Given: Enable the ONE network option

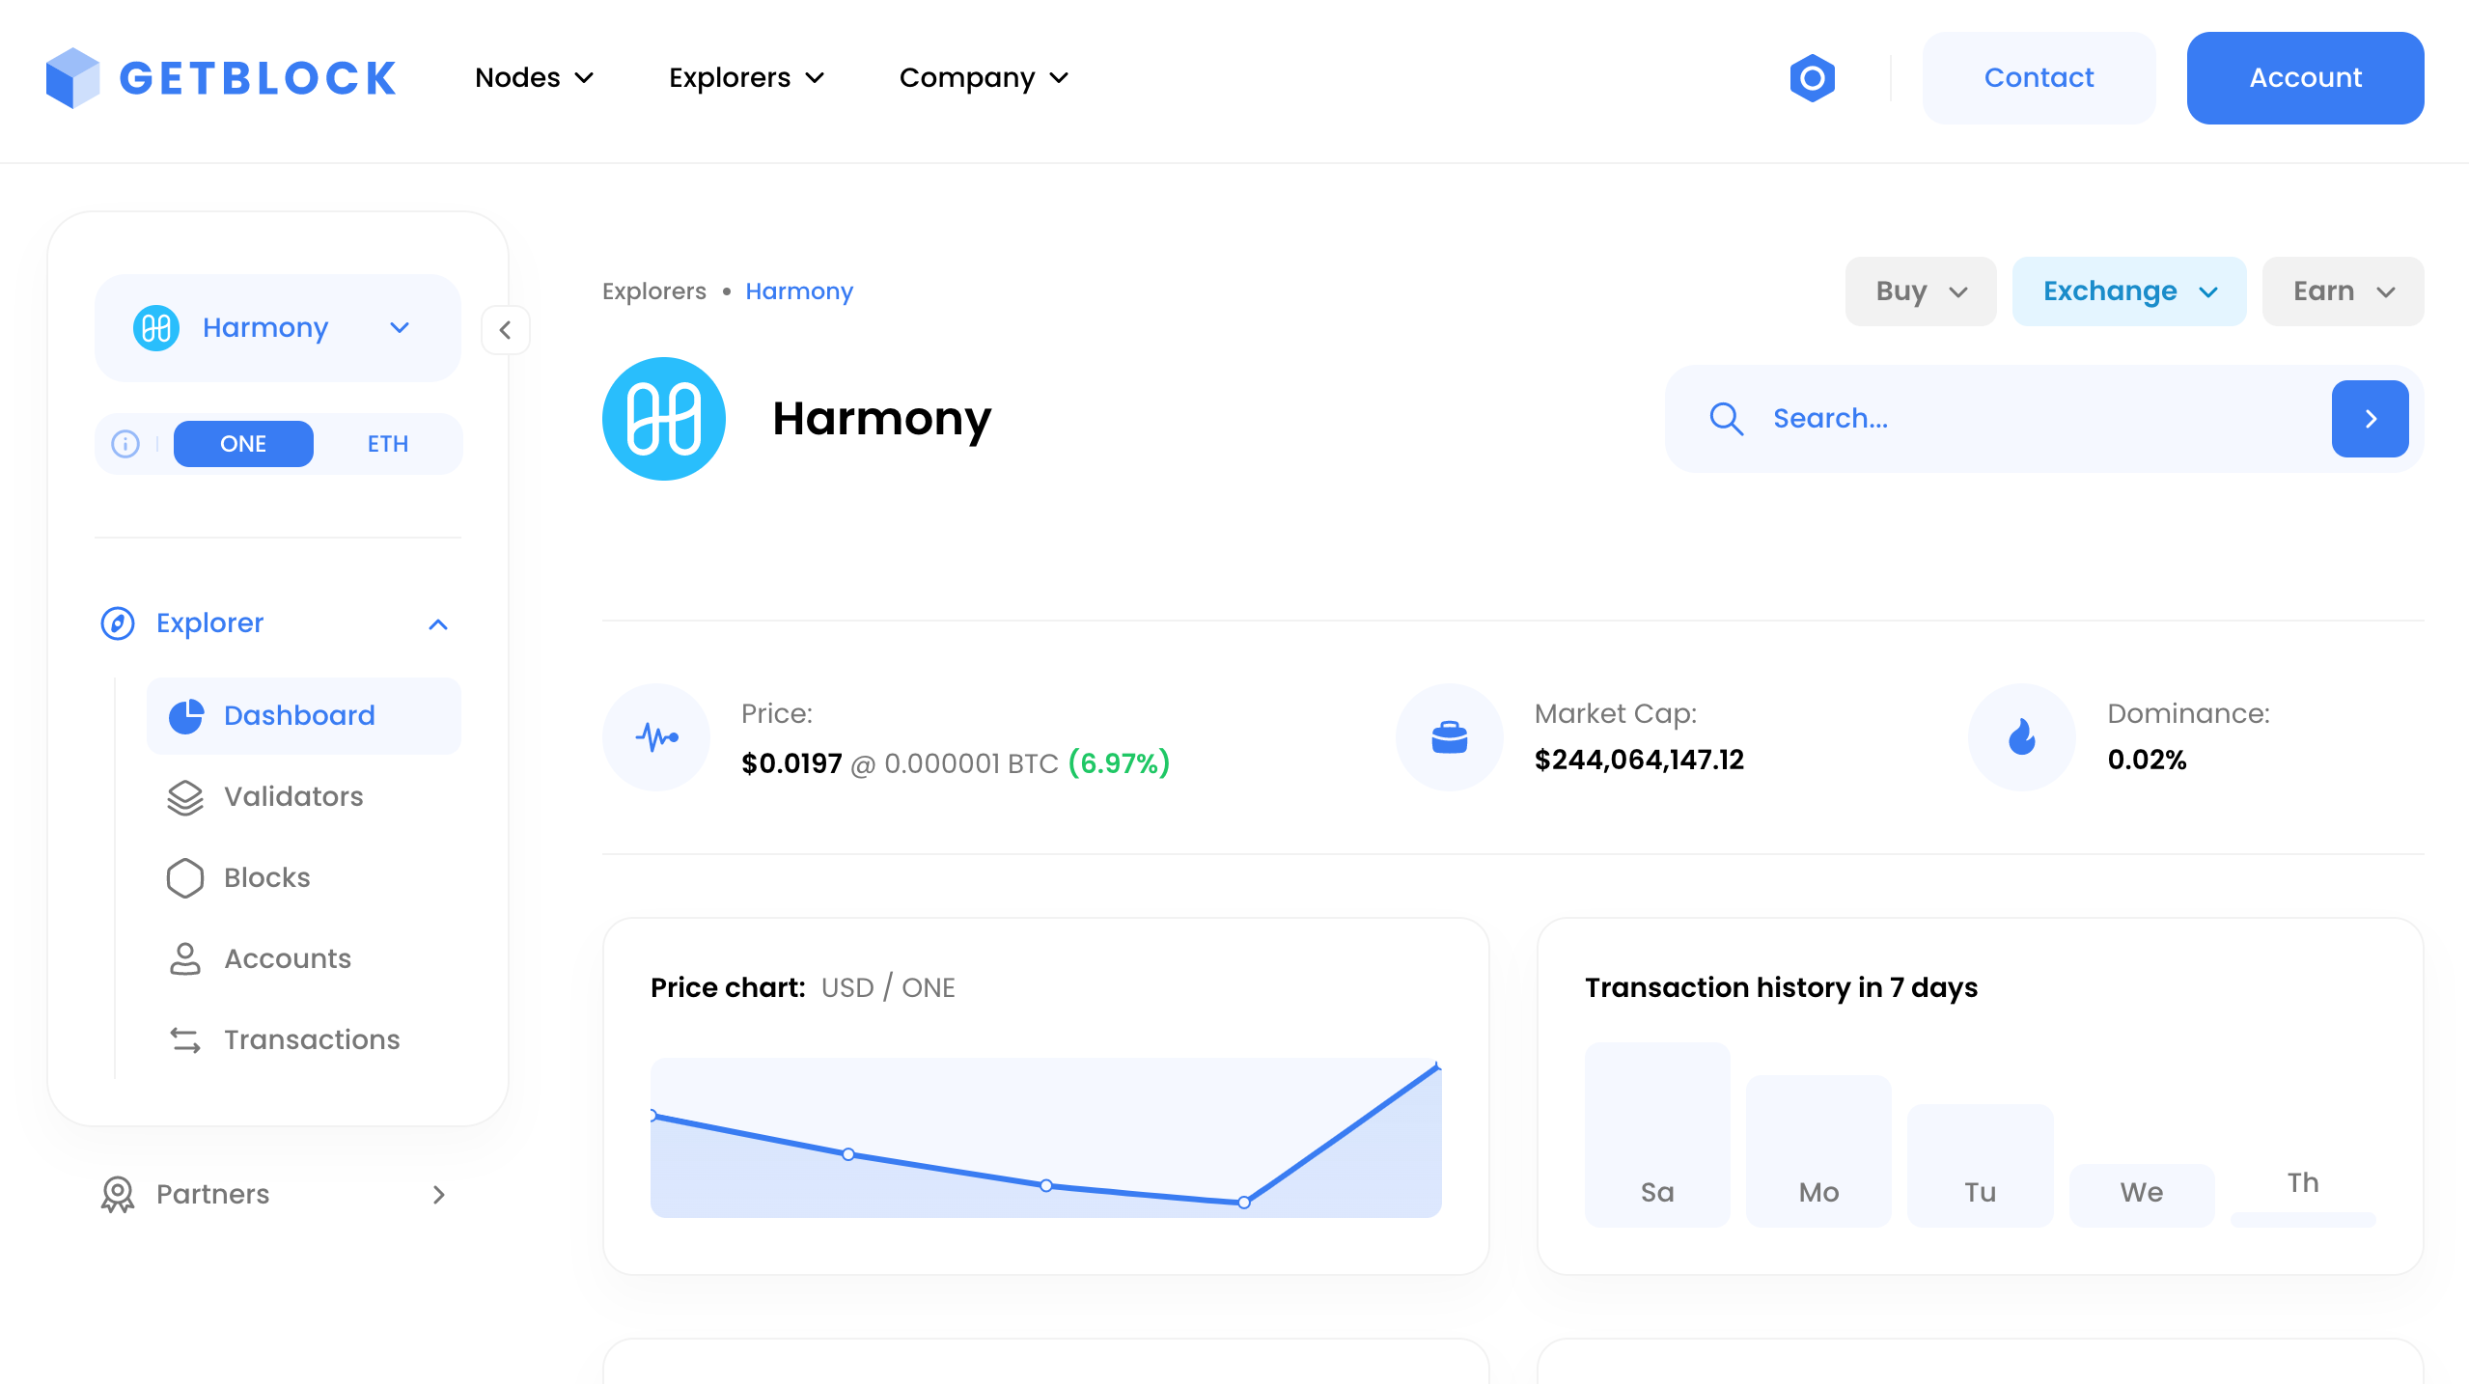Looking at the screenshot, I should click(242, 444).
